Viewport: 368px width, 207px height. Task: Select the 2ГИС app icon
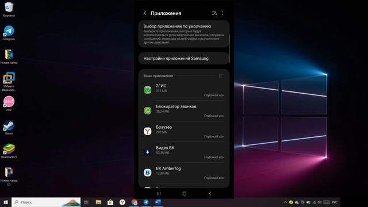pos(148,90)
